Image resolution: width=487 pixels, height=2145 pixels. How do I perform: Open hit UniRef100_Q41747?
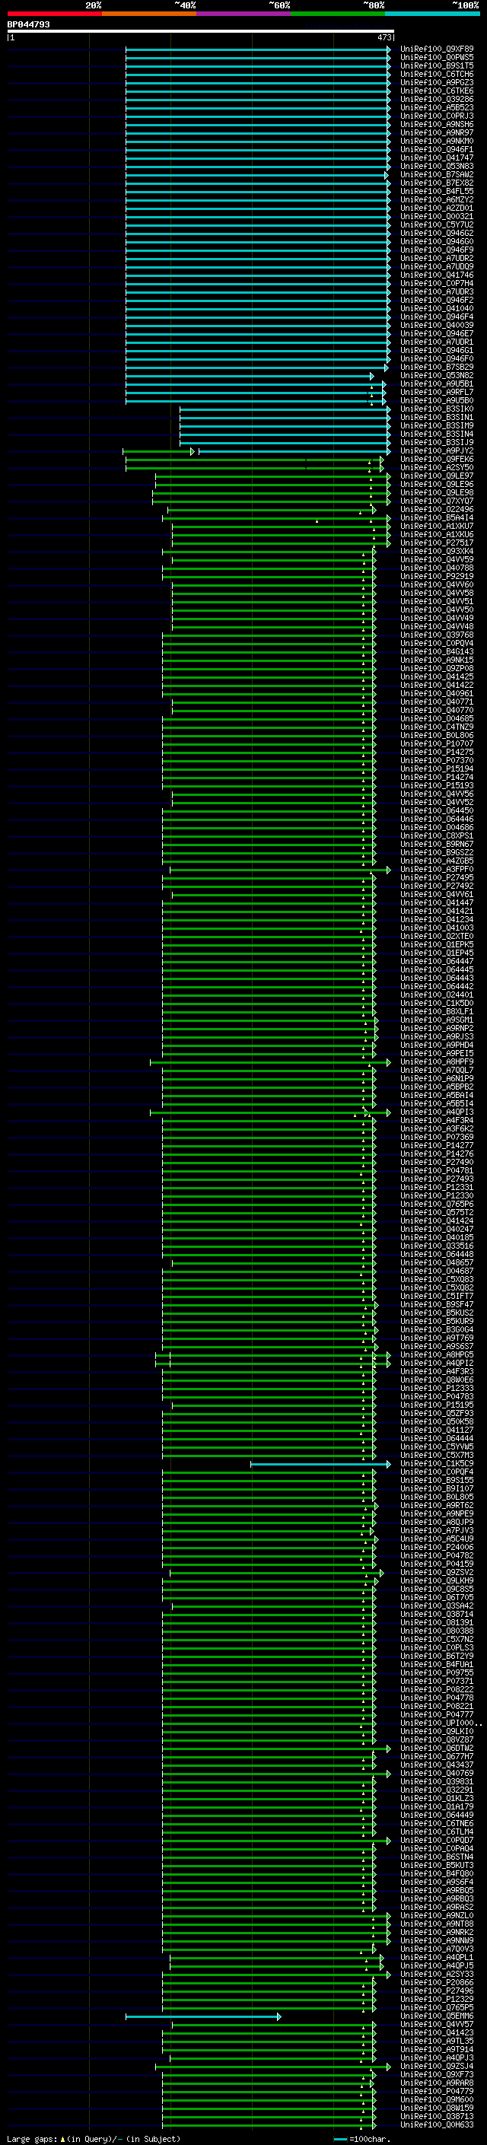(x=437, y=158)
